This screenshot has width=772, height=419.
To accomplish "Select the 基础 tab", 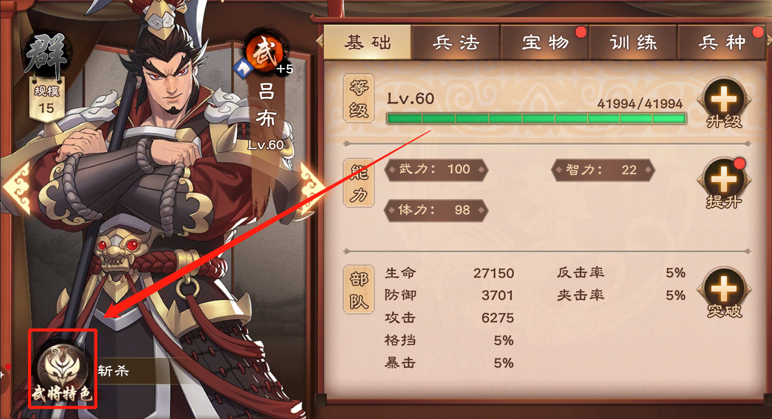I will pyautogui.click(x=368, y=43).
